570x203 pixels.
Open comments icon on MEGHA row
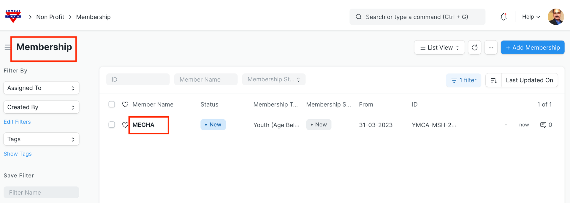(x=543, y=125)
